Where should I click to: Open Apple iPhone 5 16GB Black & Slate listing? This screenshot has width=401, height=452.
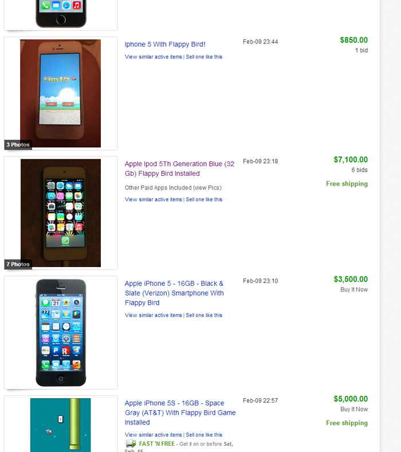tap(174, 293)
